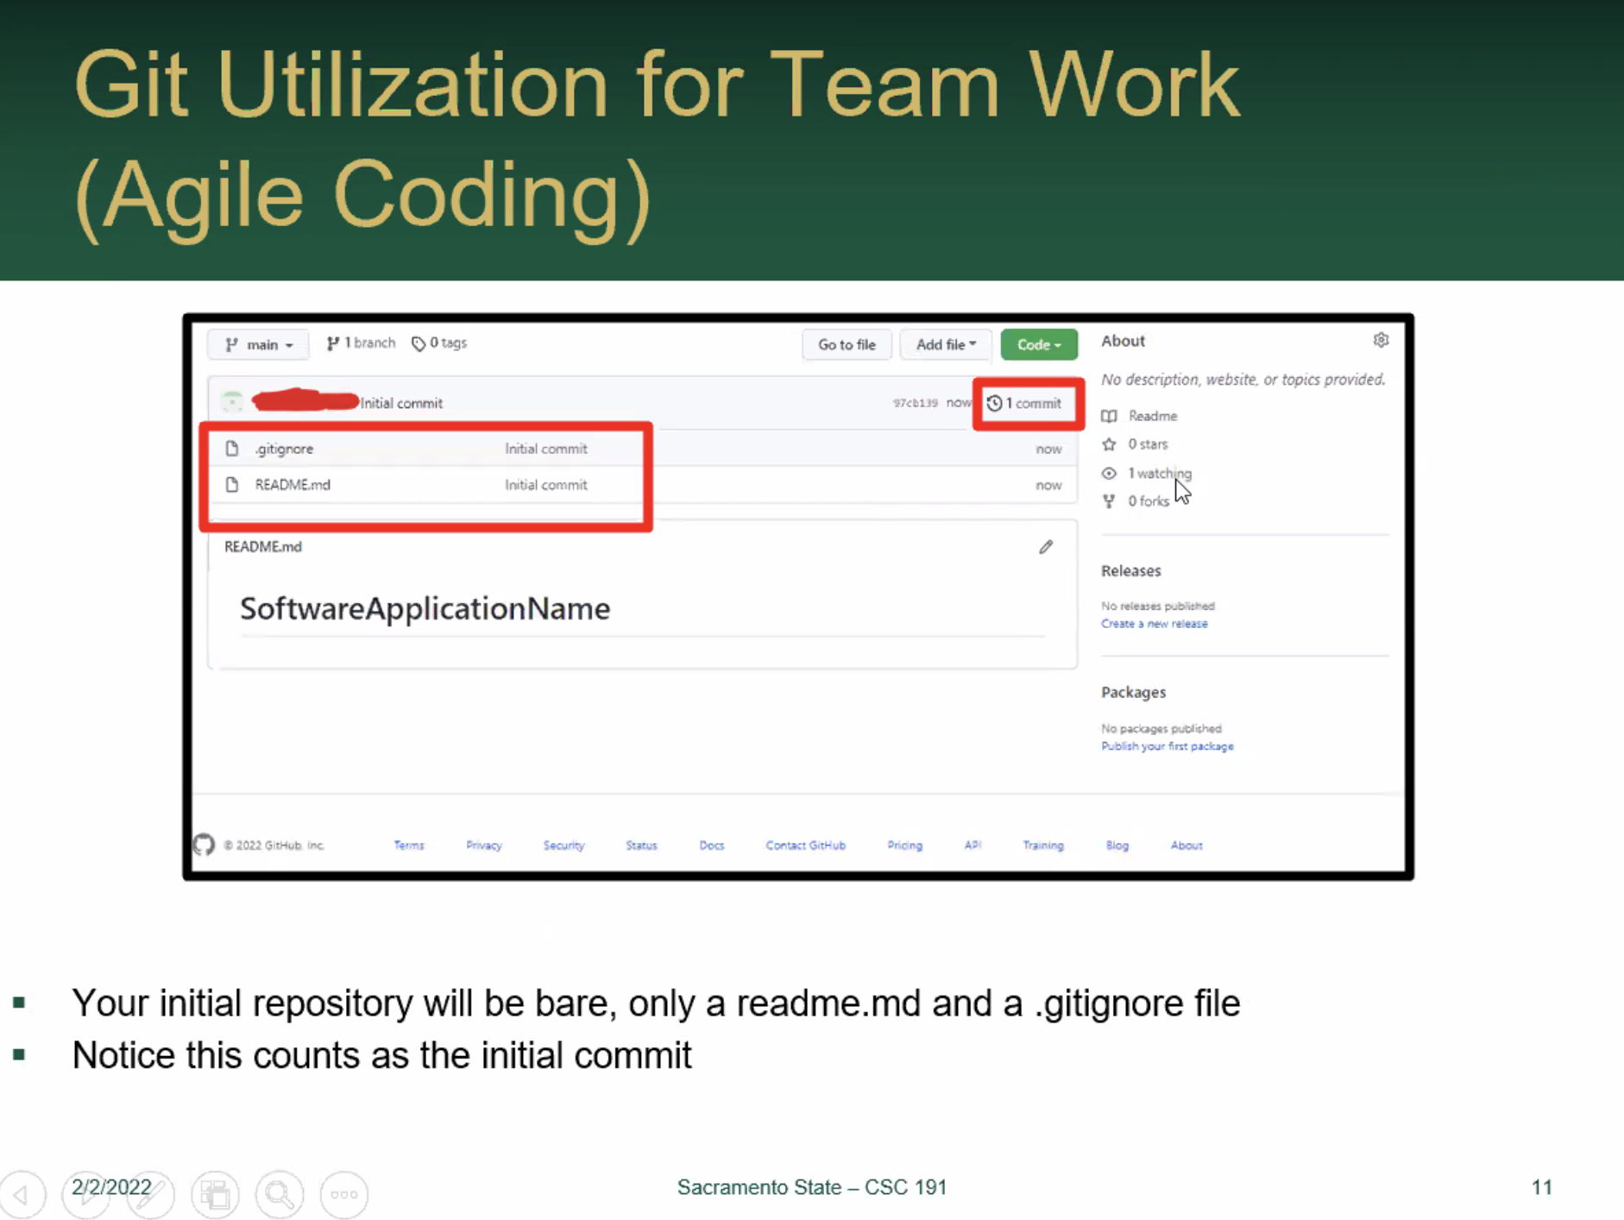Open the slideshow pen tools icon
Image resolution: width=1624 pixels, height=1220 pixels.
tap(150, 1195)
